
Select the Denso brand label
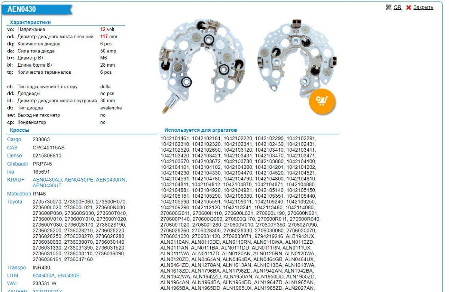pyautogui.click(x=15, y=155)
